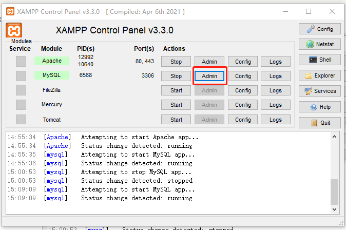
Task: Select the MySQL module label
Action: (x=52, y=75)
